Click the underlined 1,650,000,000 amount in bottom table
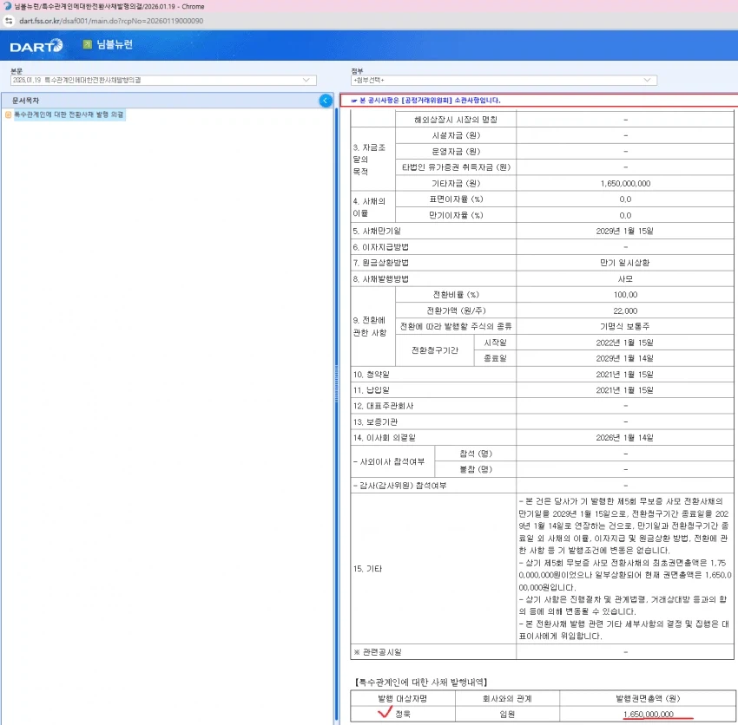738x725 pixels. point(648,715)
